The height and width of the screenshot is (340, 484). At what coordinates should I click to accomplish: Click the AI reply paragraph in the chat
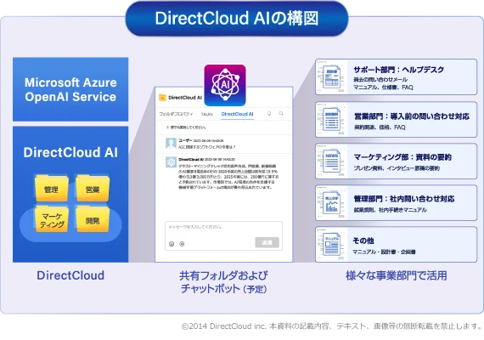(228, 177)
